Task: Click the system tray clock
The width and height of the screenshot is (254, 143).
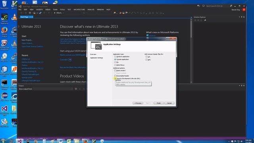Action: click(248, 141)
